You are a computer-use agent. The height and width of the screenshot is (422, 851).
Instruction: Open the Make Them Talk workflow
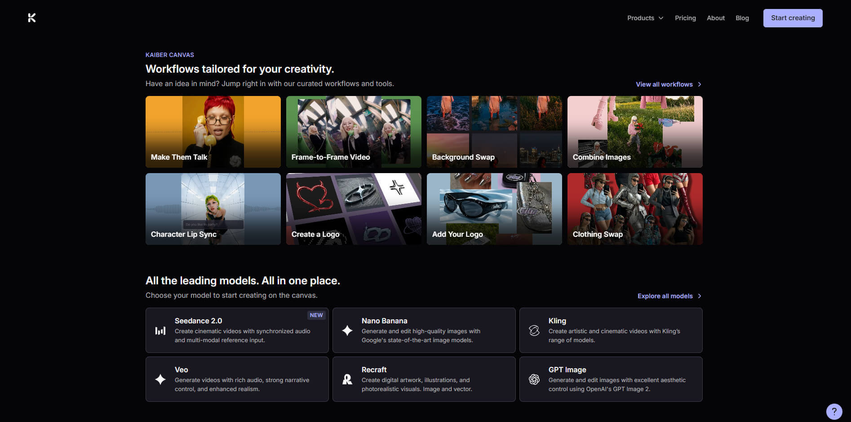213,132
